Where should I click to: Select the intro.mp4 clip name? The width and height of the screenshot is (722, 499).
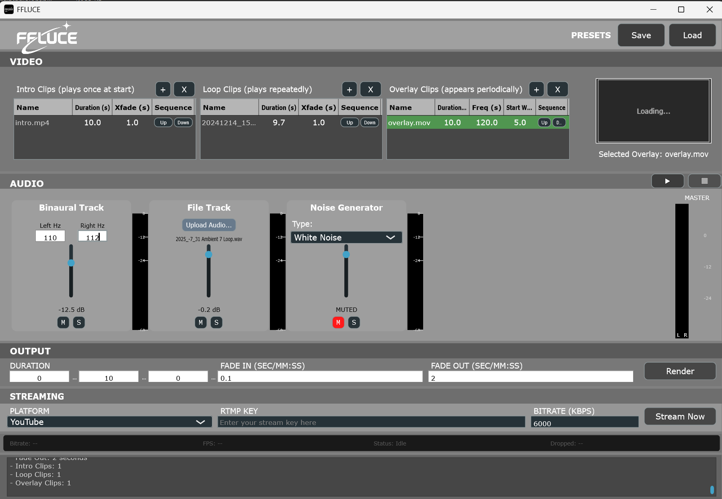32,123
